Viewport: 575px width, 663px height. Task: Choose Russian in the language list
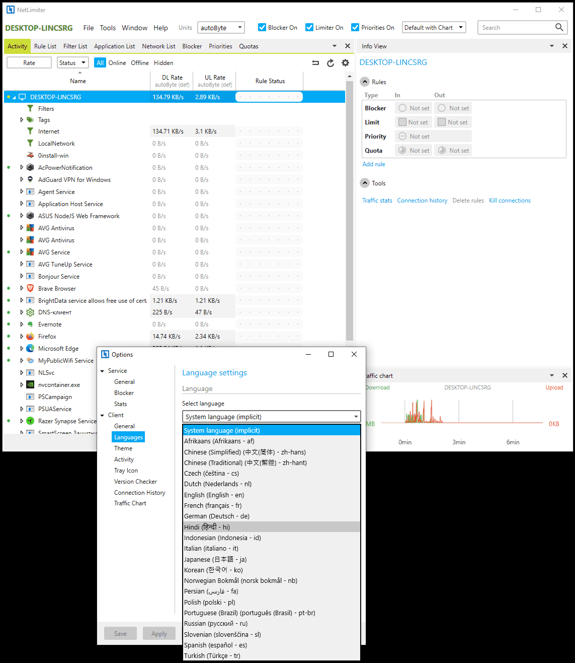[272, 624]
